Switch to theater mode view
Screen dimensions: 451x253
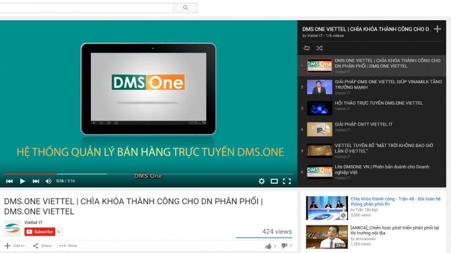(x=274, y=181)
